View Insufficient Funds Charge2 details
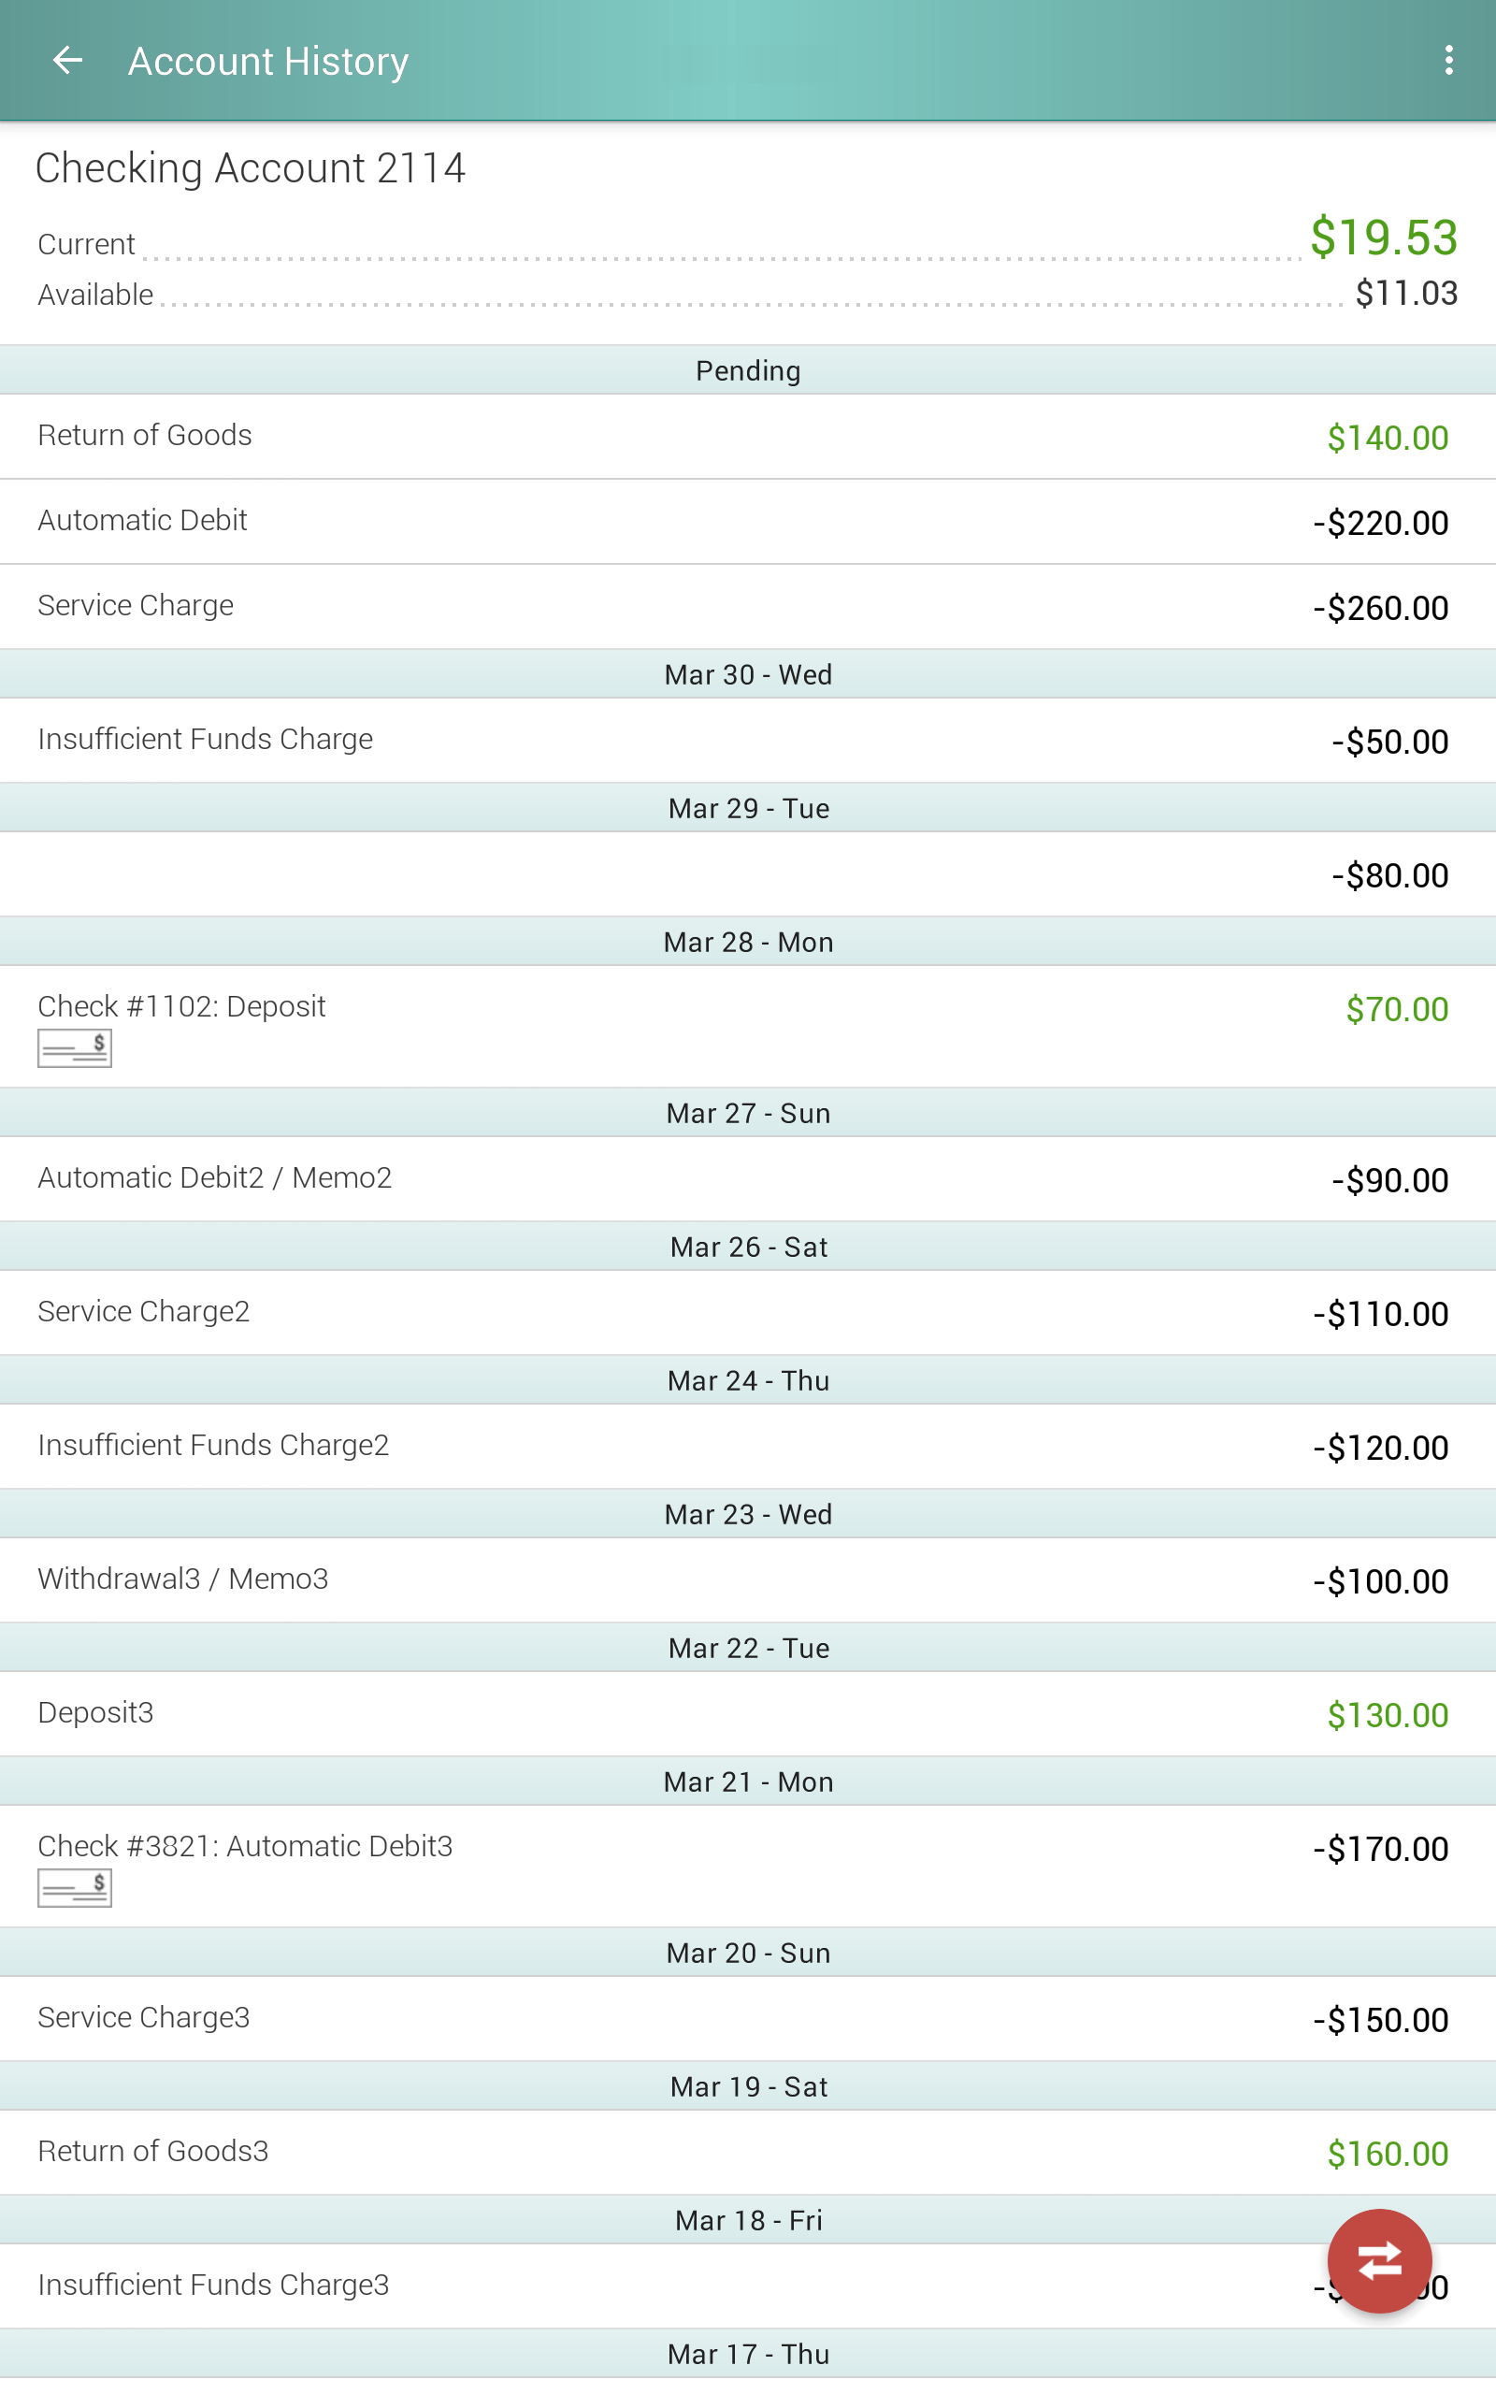The image size is (1496, 2394). pos(748,1446)
